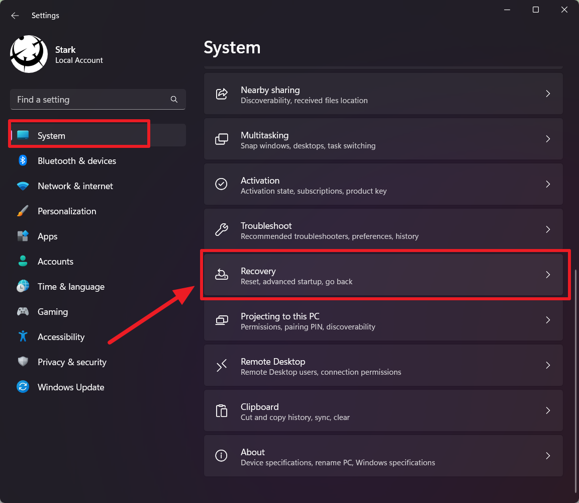This screenshot has height=503, width=579.
Task: Open Gaming settings category
Action: (53, 312)
